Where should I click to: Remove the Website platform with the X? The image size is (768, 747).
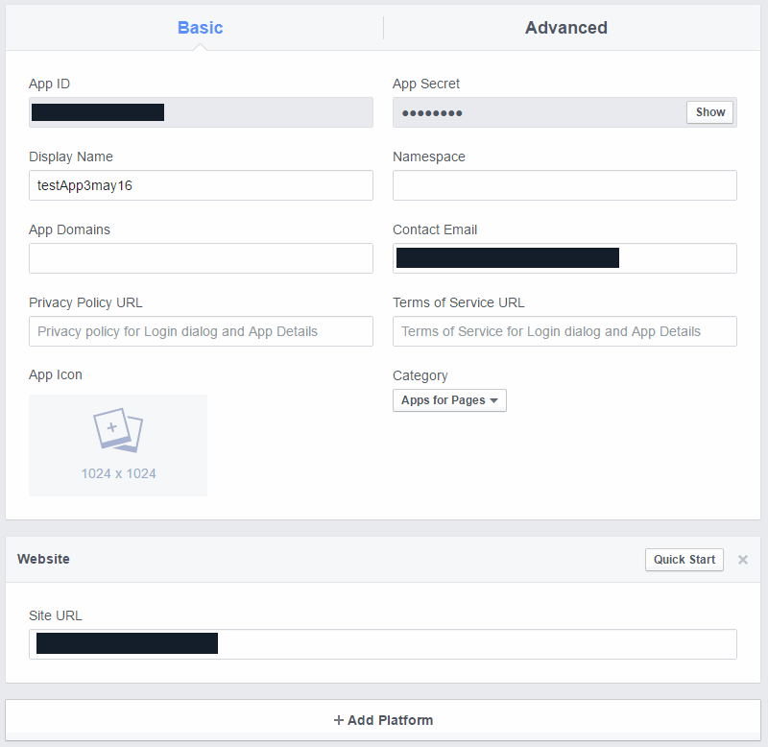742,560
